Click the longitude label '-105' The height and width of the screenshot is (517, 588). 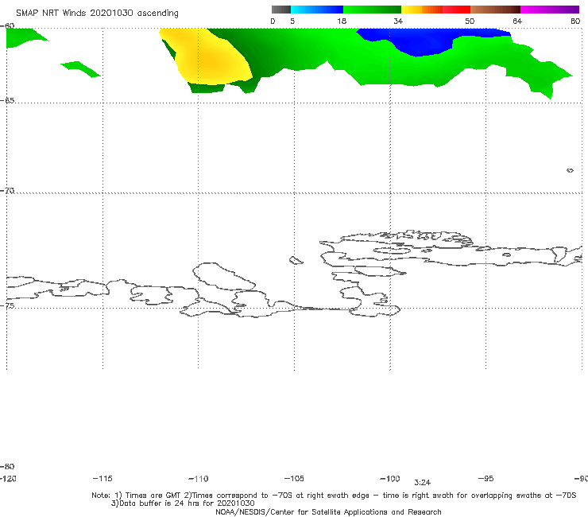point(294,478)
